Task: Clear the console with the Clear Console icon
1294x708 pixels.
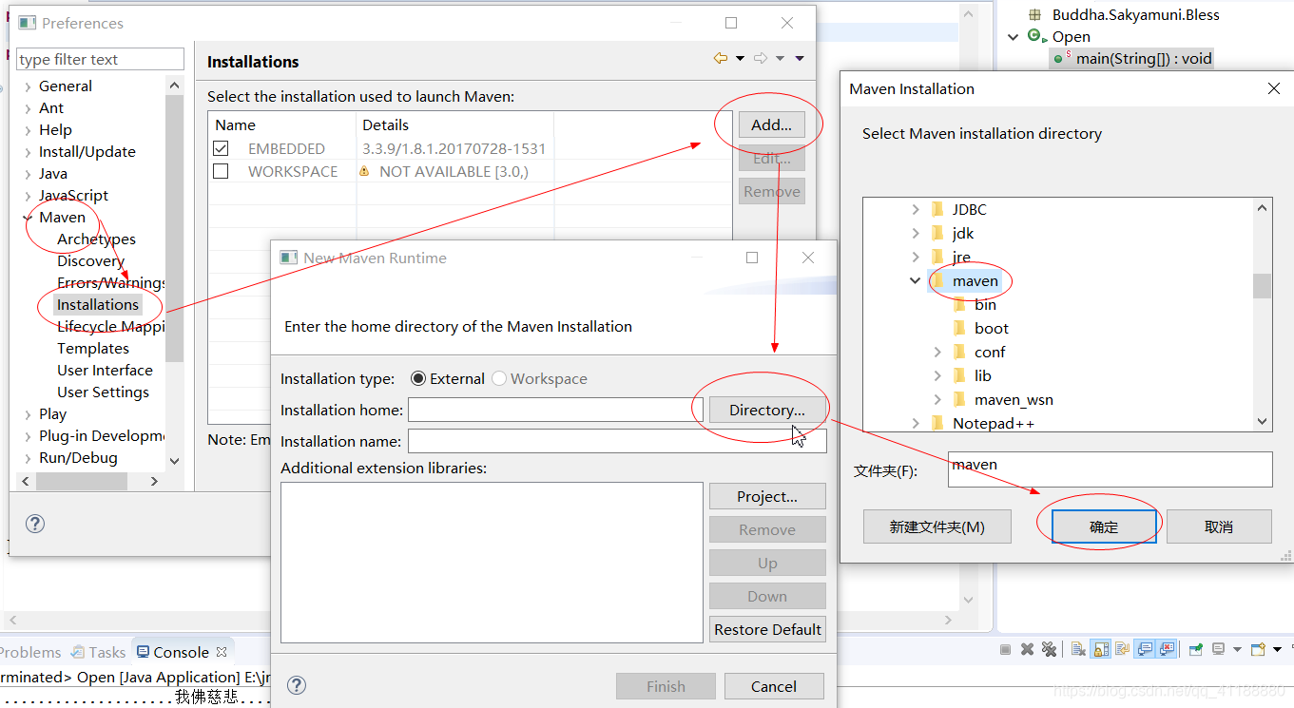Action: 1078,649
